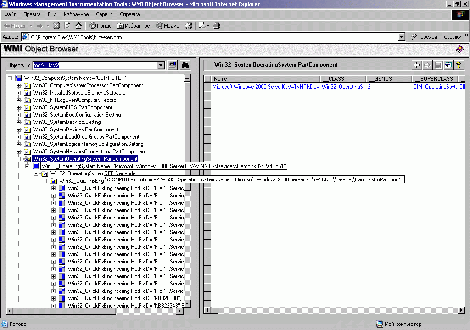The image size is (470, 330).
Task: Click the __SUPERCLASS column header
Action: click(x=435, y=79)
